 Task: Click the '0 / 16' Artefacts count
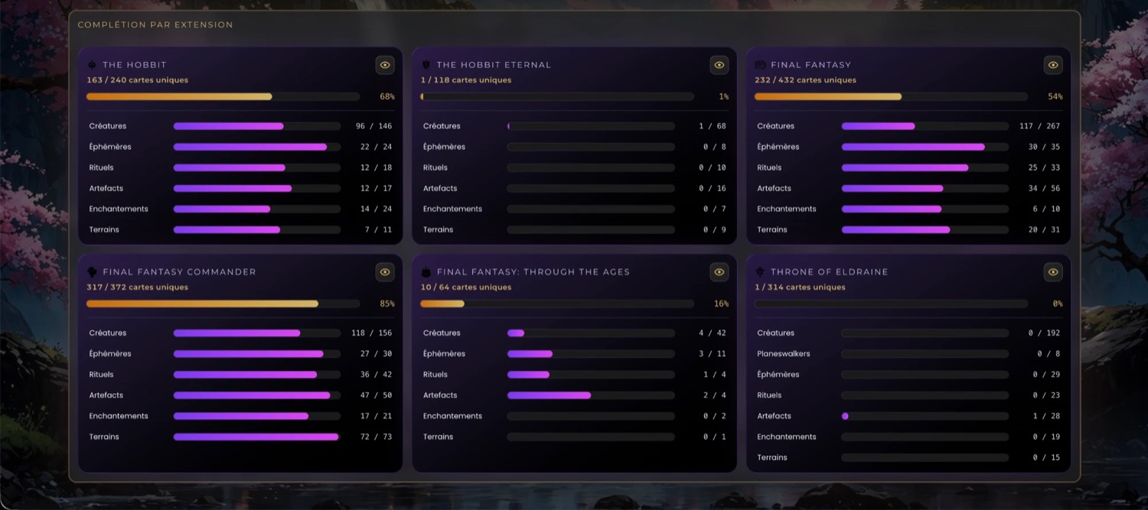(713, 188)
